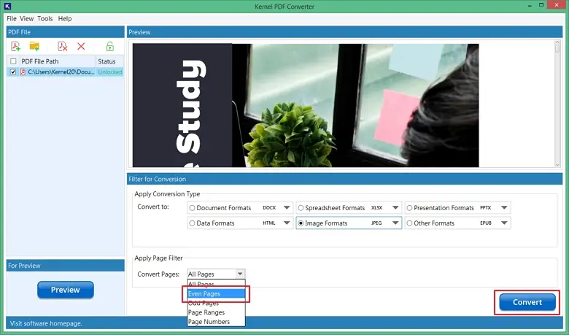Select the Image Formats radio button
The width and height of the screenshot is (569, 335).
[301, 223]
